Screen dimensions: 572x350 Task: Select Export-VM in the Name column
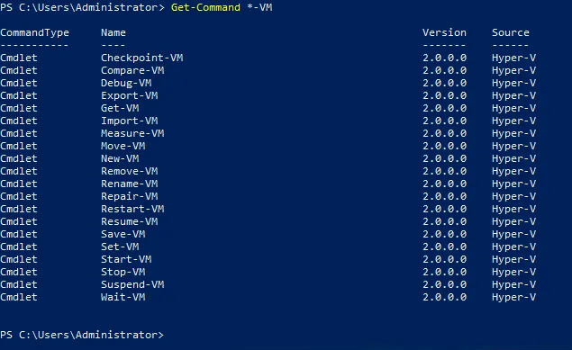129,95
